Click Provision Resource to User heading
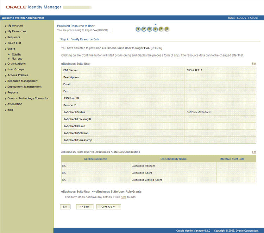Screen dimensions: 264x233 point(76,26)
